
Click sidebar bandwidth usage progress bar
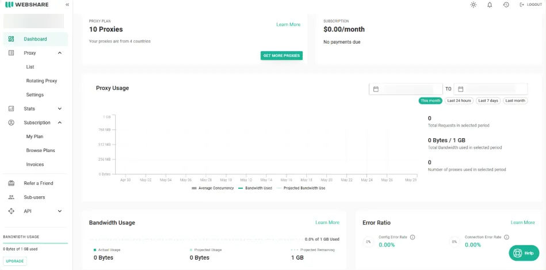pyautogui.click(x=35, y=243)
